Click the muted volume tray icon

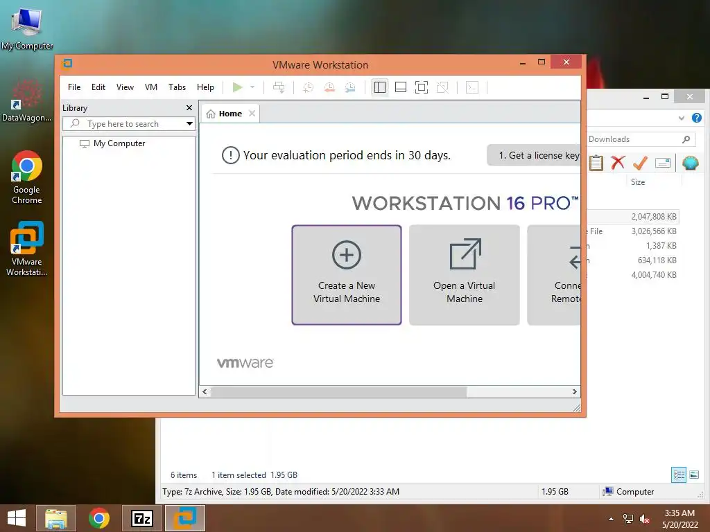[644, 519]
